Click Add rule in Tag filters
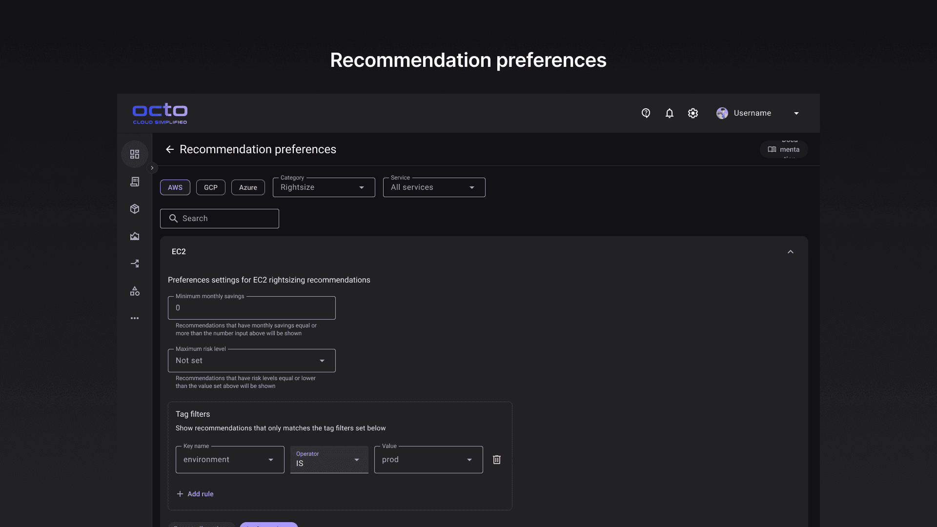Screen dimensions: 937x527 [195, 494]
